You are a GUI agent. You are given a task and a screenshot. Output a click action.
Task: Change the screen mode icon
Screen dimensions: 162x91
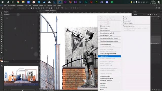(2, 66)
